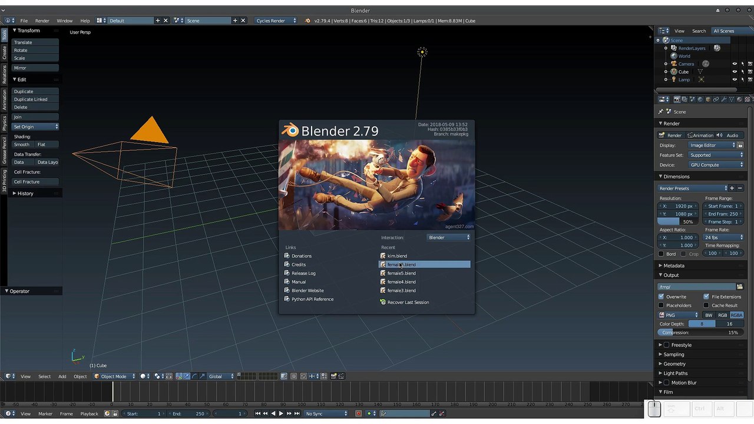Open the PNG file format dropdown
Image resolution: width=754 pixels, height=424 pixels.
[x=679, y=315]
